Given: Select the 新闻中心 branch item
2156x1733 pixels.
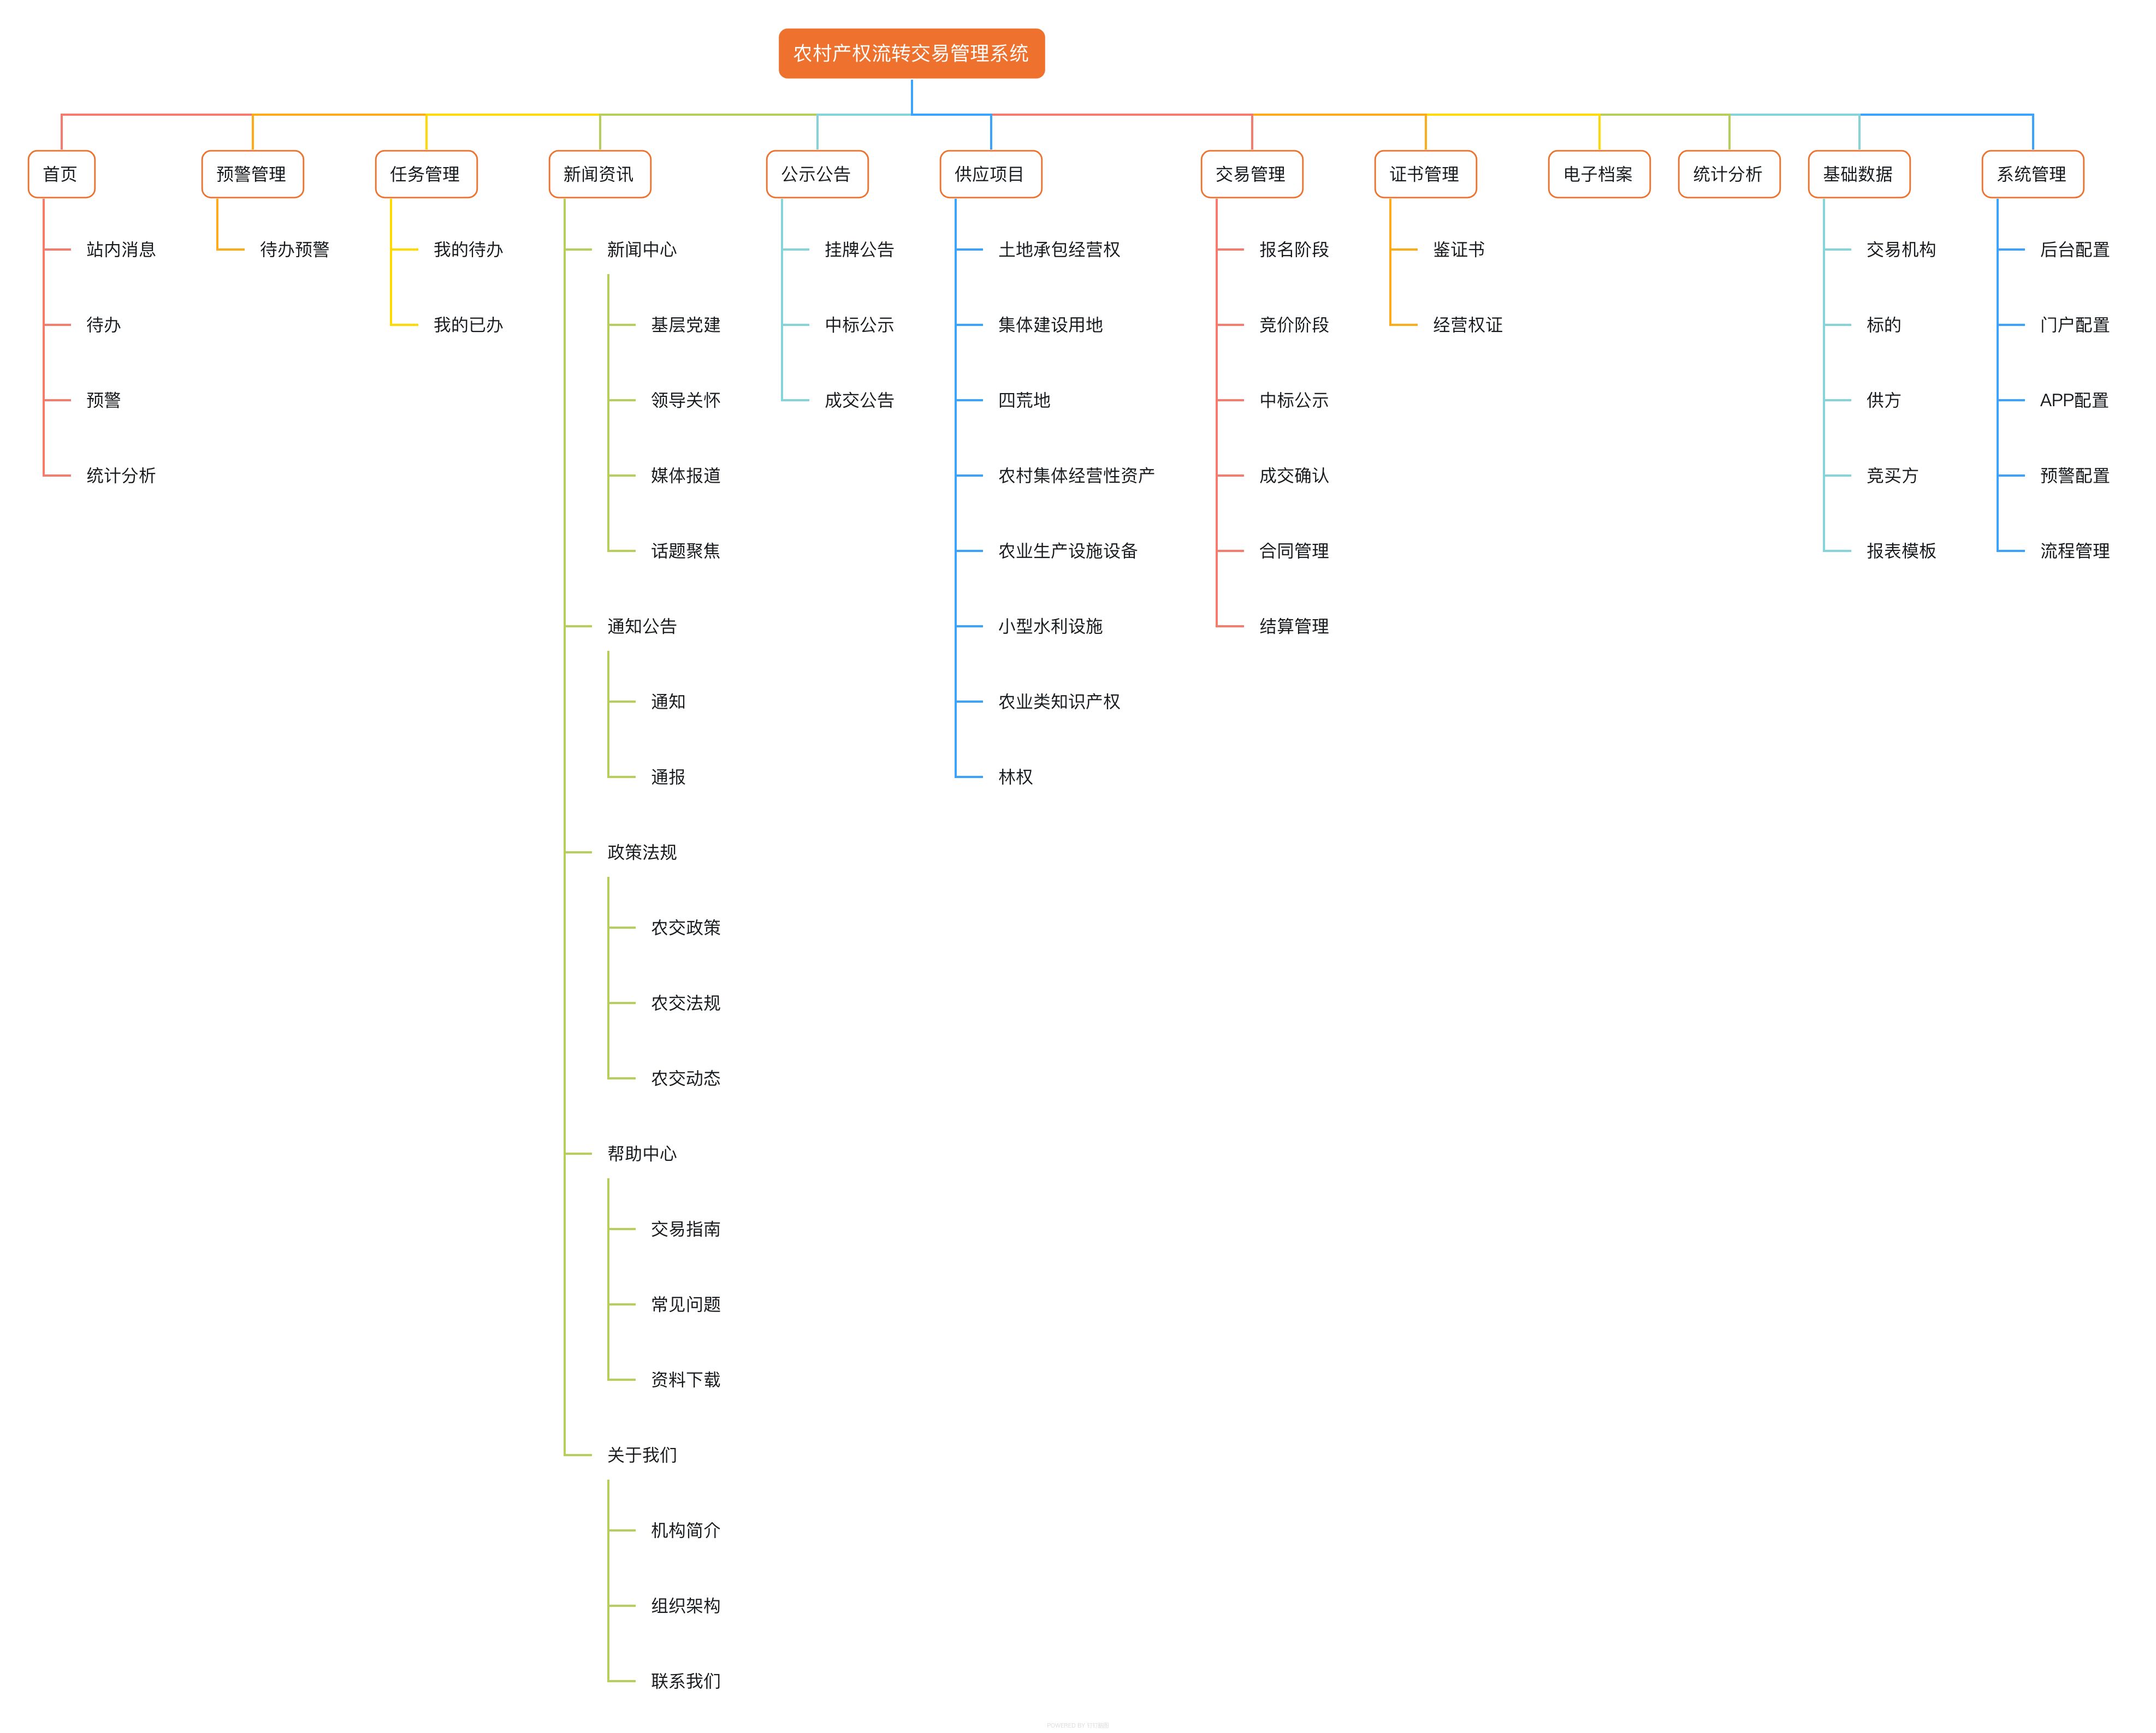Looking at the screenshot, I should click(x=641, y=249).
